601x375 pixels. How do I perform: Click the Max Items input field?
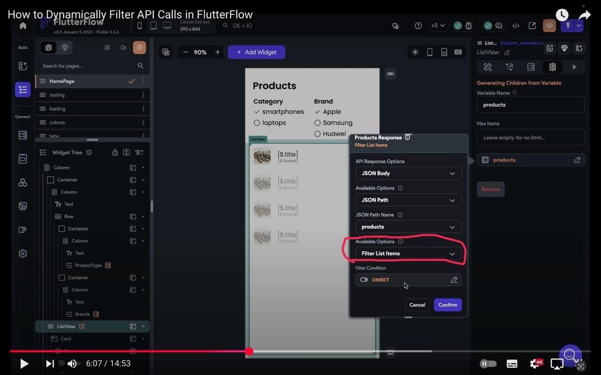coord(531,138)
